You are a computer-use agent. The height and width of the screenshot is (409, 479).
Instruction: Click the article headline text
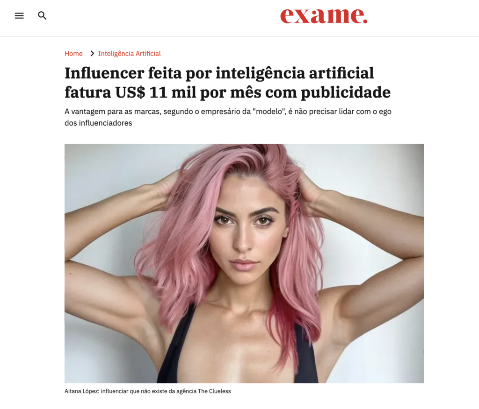228,83
